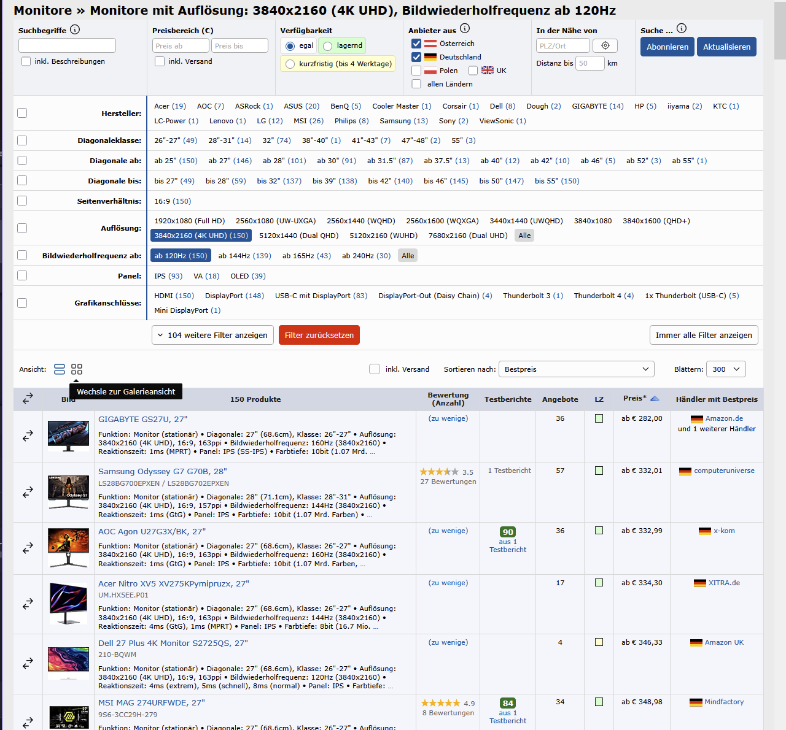Viewport: 786px width, 730px height.
Task: Select the lagernd availability radio button
Action: (327, 46)
